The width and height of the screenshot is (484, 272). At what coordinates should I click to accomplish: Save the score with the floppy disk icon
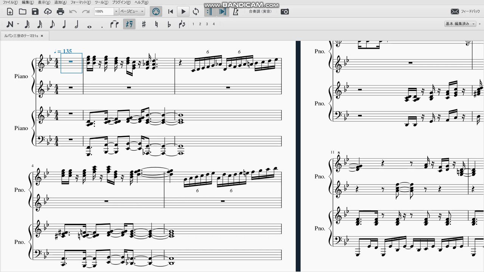pos(35,11)
